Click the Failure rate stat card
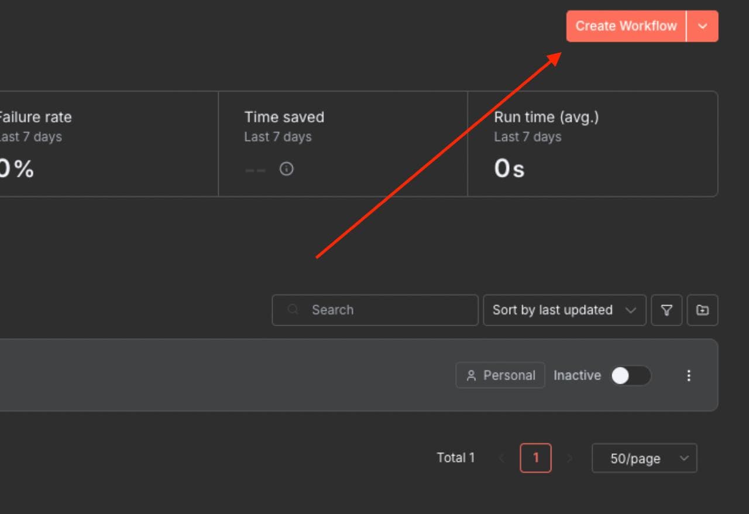Screen dimensions: 749x514 coord(105,144)
